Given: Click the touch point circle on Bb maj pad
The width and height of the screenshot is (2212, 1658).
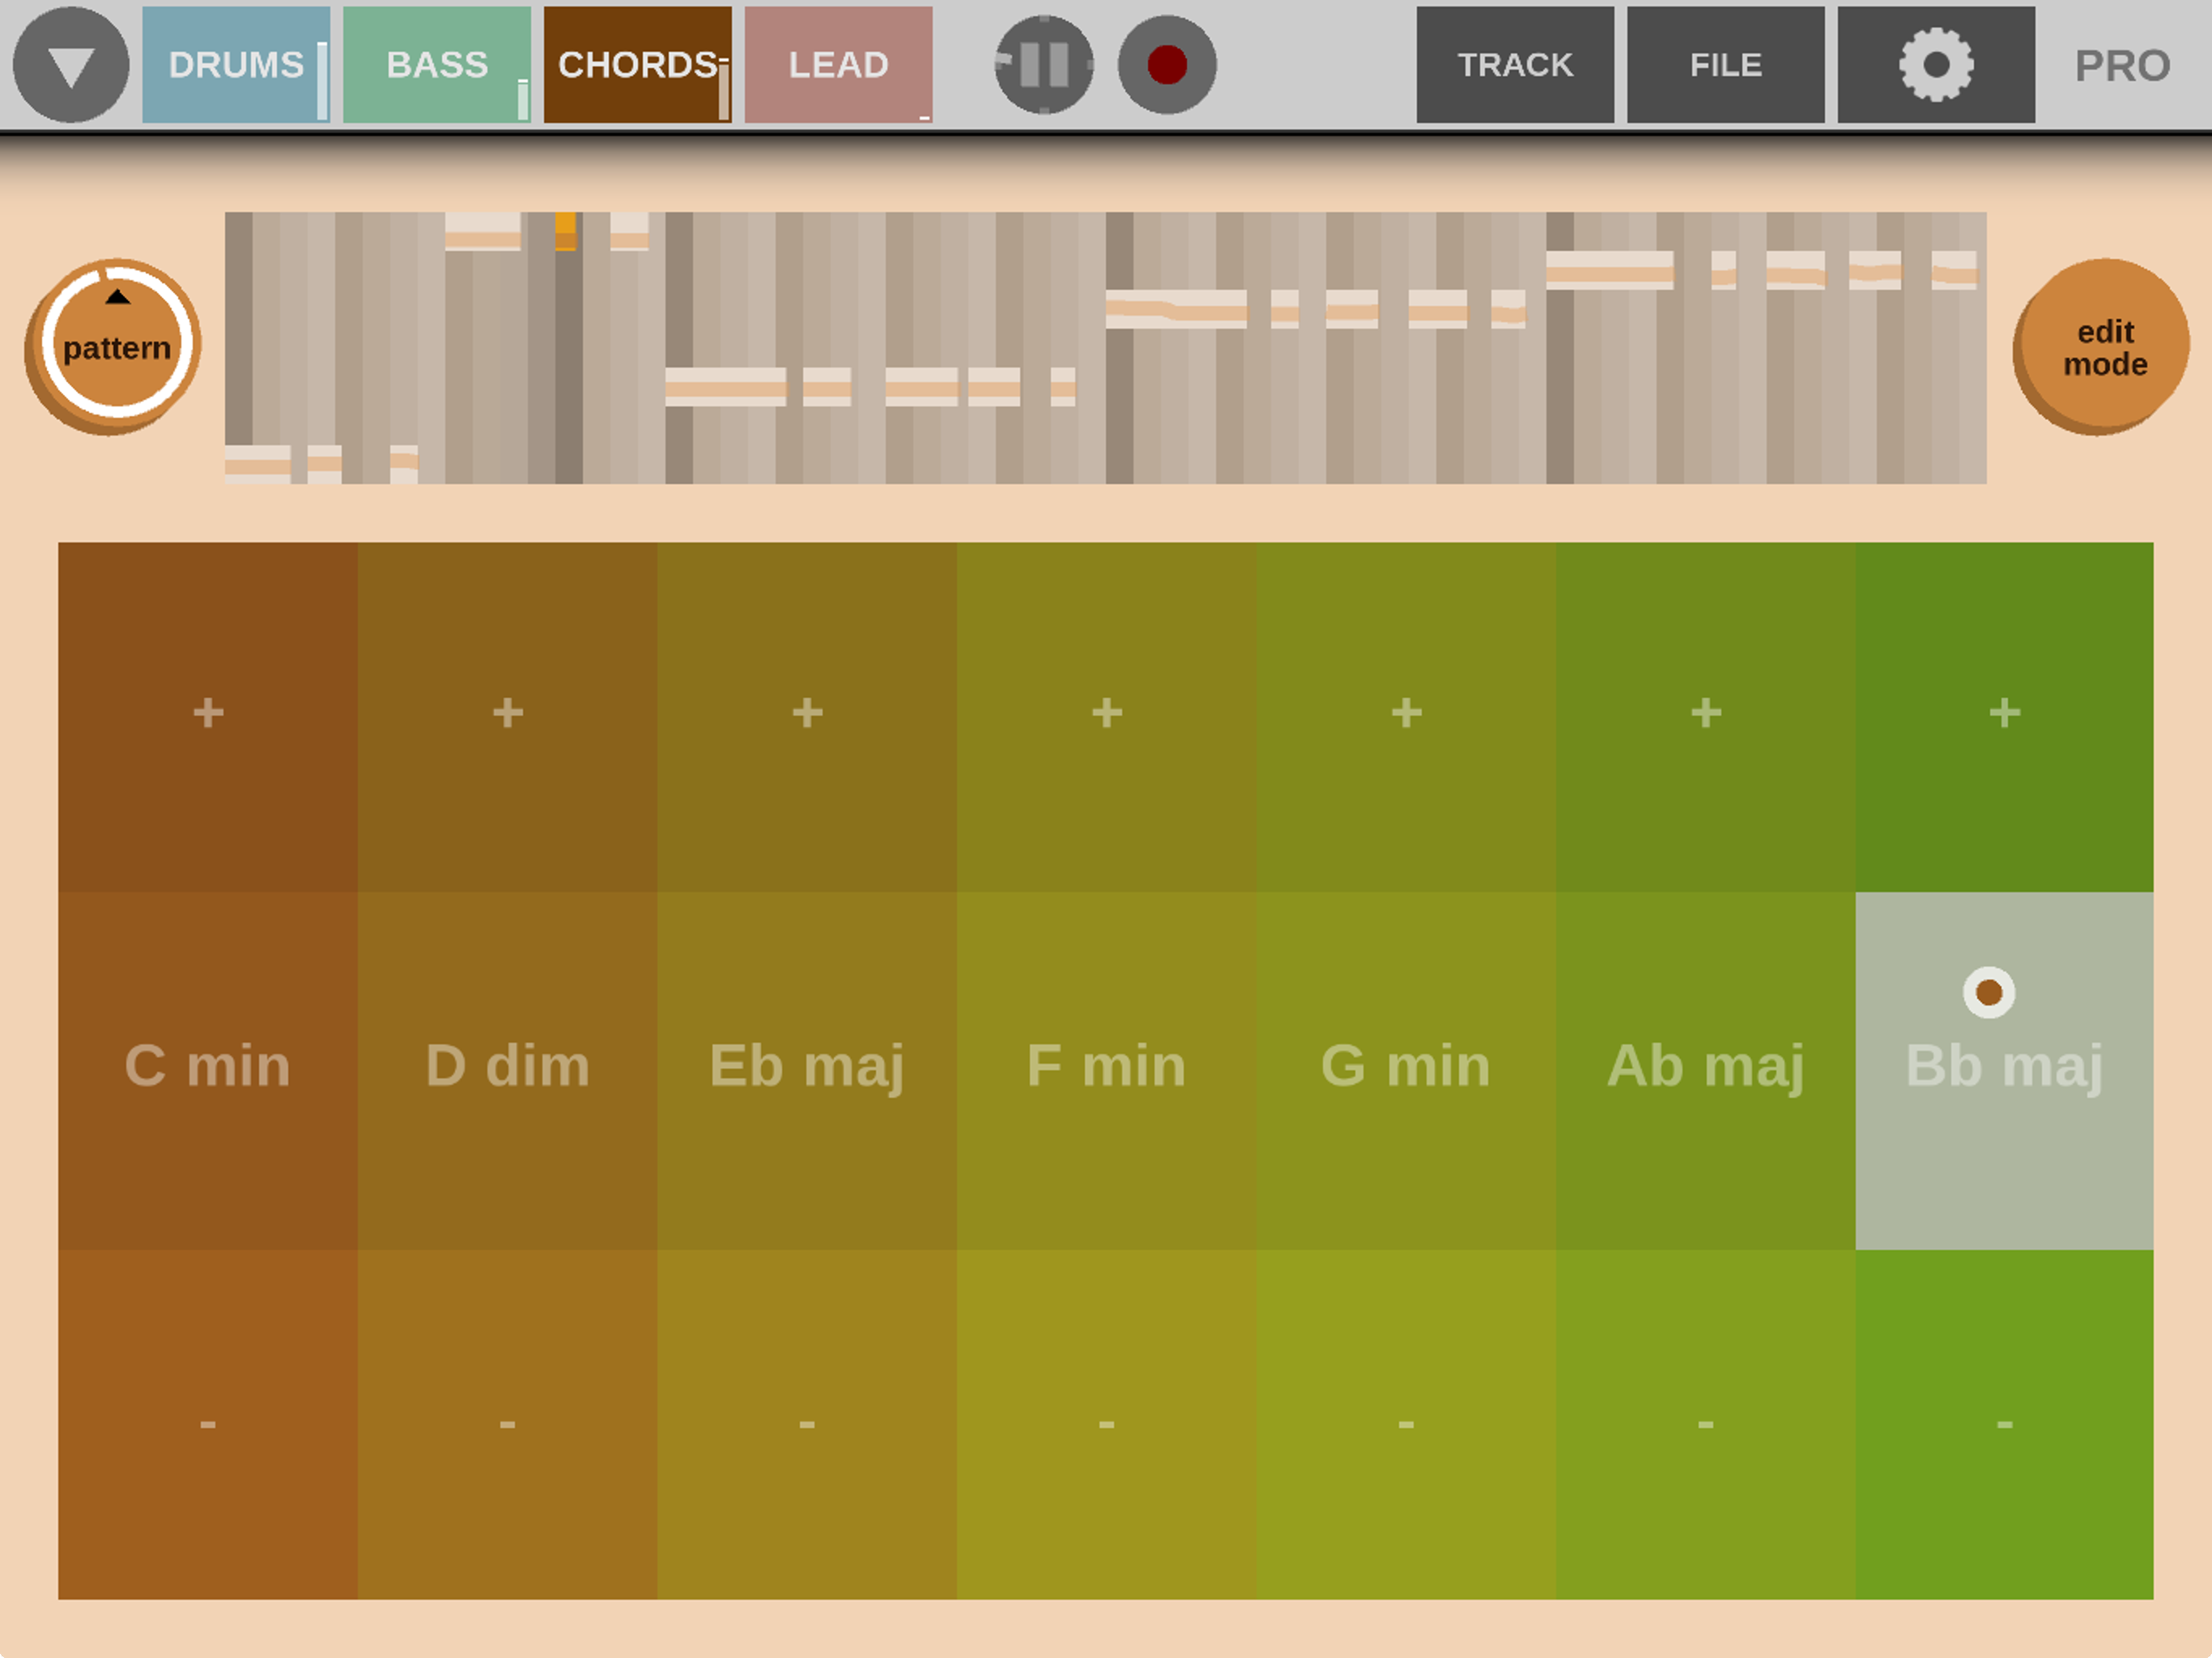Looking at the screenshot, I should [x=1989, y=992].
